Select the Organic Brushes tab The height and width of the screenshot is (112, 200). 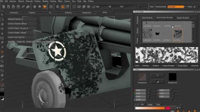pos(183,18)
